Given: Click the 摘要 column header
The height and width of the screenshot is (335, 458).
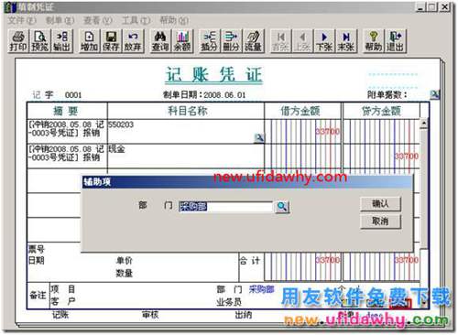Looking at the screenshot, I should (x=67, y=111).
